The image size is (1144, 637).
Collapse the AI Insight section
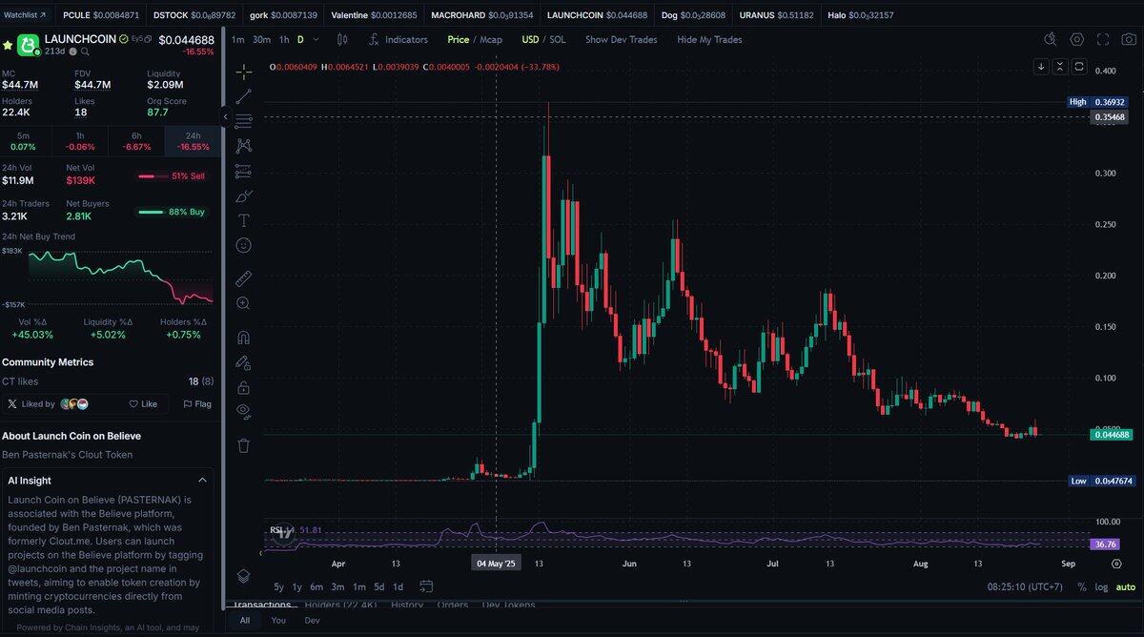(x=202, y=481)
